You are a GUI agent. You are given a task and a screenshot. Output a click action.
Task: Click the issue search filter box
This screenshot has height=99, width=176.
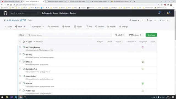(x=70, y=35)
